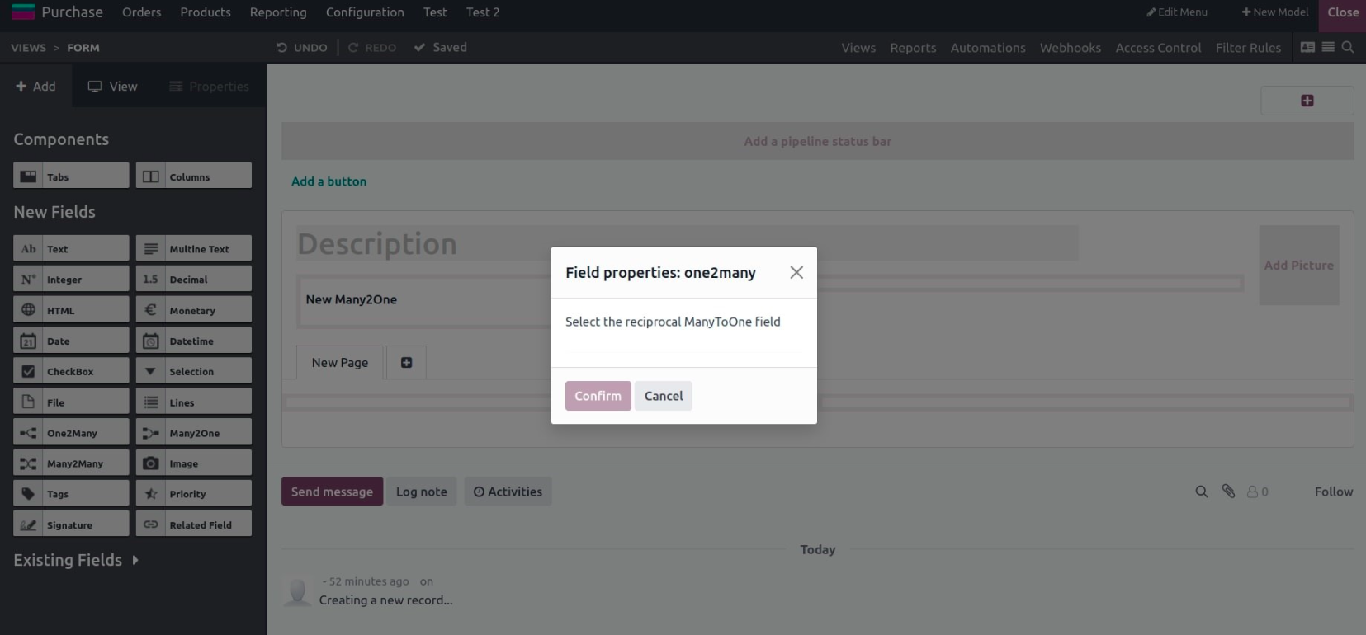
Task: Switch to form view icon in top bar
Action: 1307,47
